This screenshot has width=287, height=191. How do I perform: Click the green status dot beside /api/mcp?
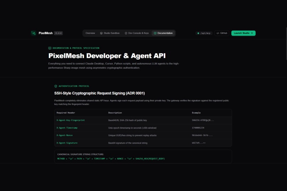click(198, 33)
